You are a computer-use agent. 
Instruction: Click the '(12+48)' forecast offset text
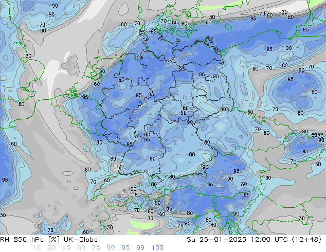[x=306, y=240]
